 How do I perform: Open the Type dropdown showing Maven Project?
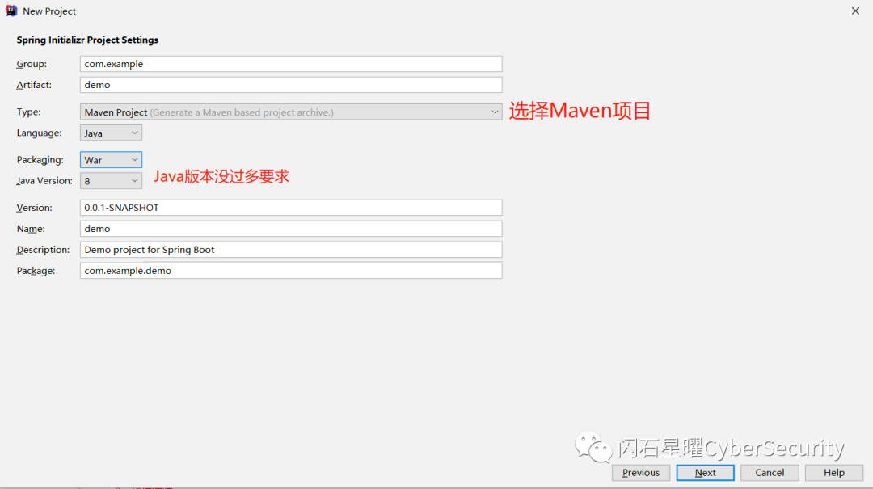(x=291, y=112)
